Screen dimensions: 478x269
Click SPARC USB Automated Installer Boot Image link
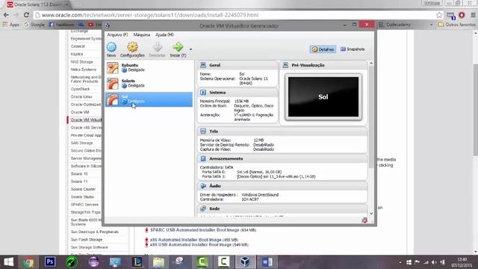click(195, 230)
